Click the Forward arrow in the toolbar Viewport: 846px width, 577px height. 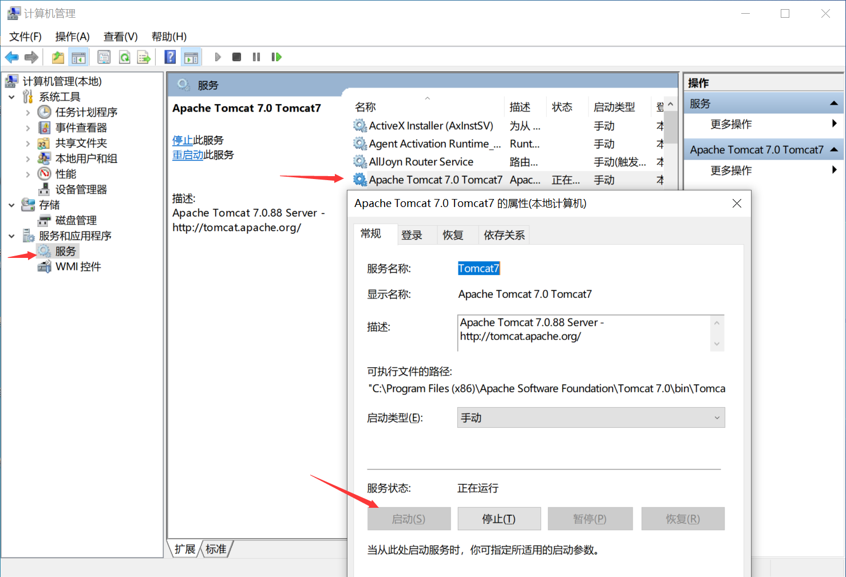tap(31, 57)
